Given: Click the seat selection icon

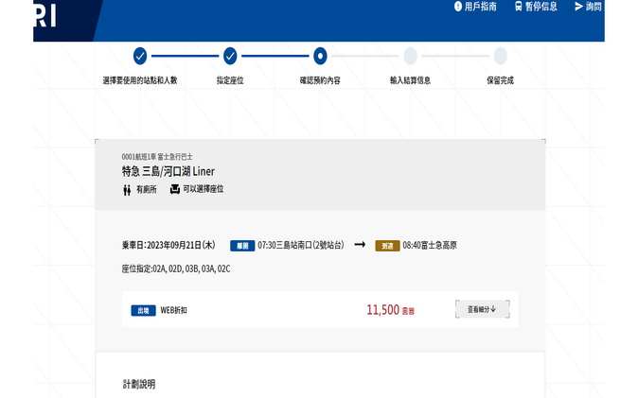Looking at the screenshot, I should click(175, 189).
